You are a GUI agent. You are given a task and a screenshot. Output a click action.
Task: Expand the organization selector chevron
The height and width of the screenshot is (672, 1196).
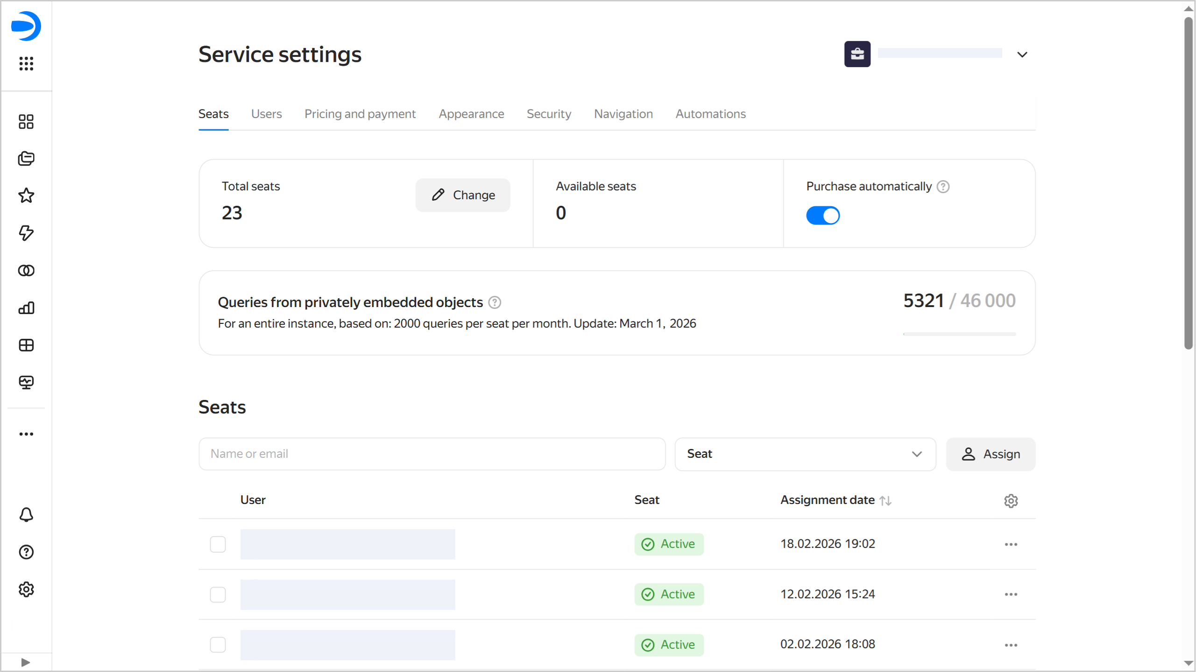[1022, 55]
